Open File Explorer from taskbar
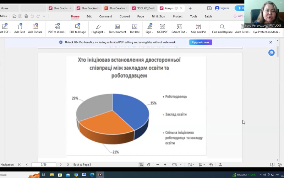 52,174
